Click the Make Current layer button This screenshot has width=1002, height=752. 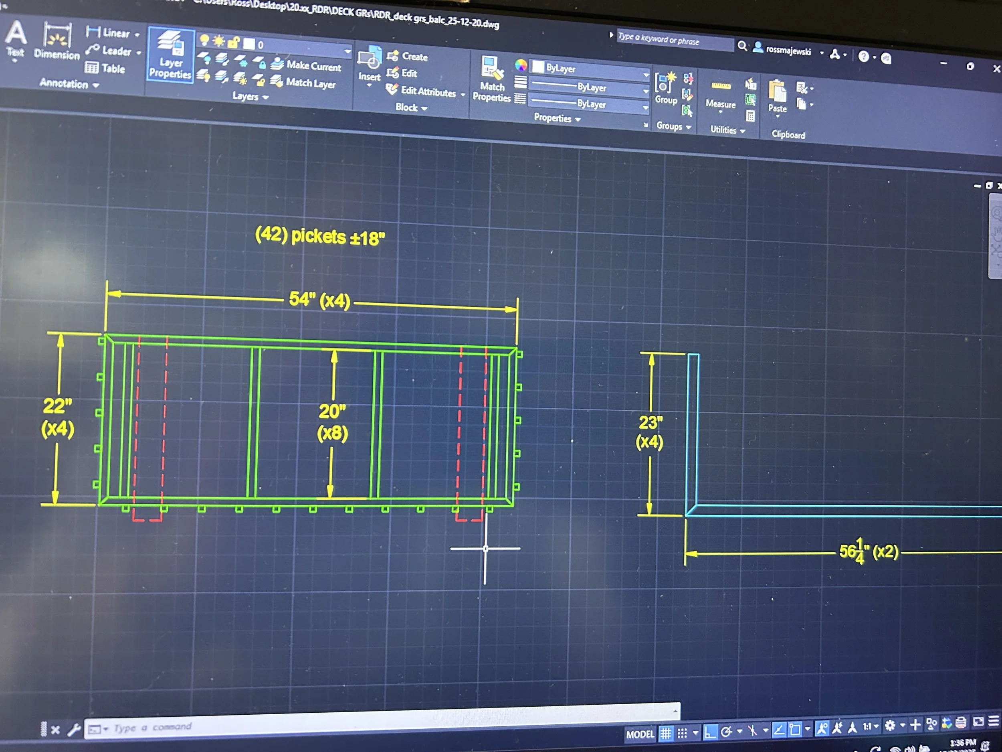click(306, 65)
